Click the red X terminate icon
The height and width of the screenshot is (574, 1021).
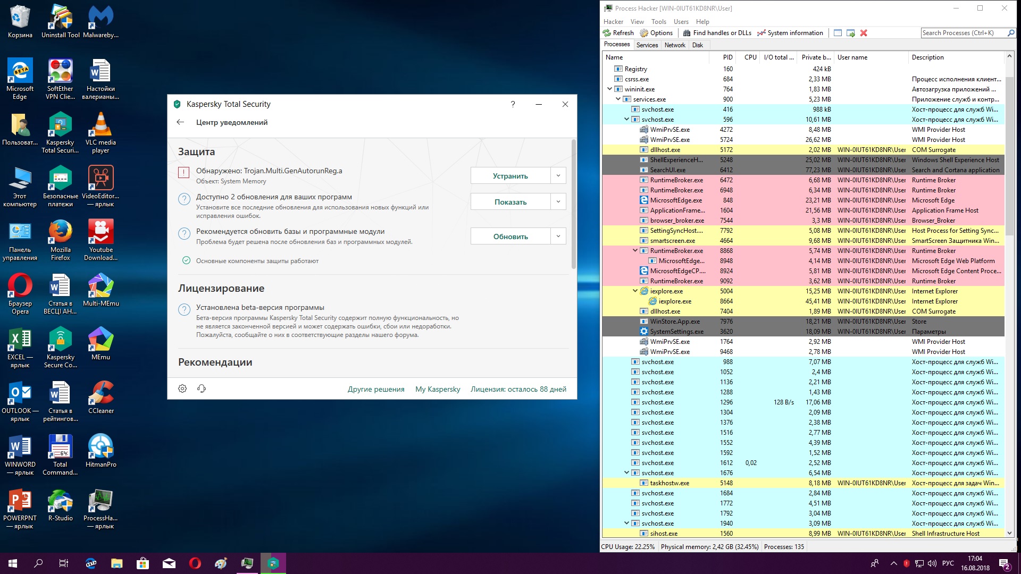(864, 33)
